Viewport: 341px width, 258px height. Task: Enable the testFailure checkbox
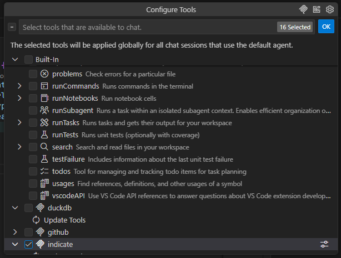(x=33, y=159)
